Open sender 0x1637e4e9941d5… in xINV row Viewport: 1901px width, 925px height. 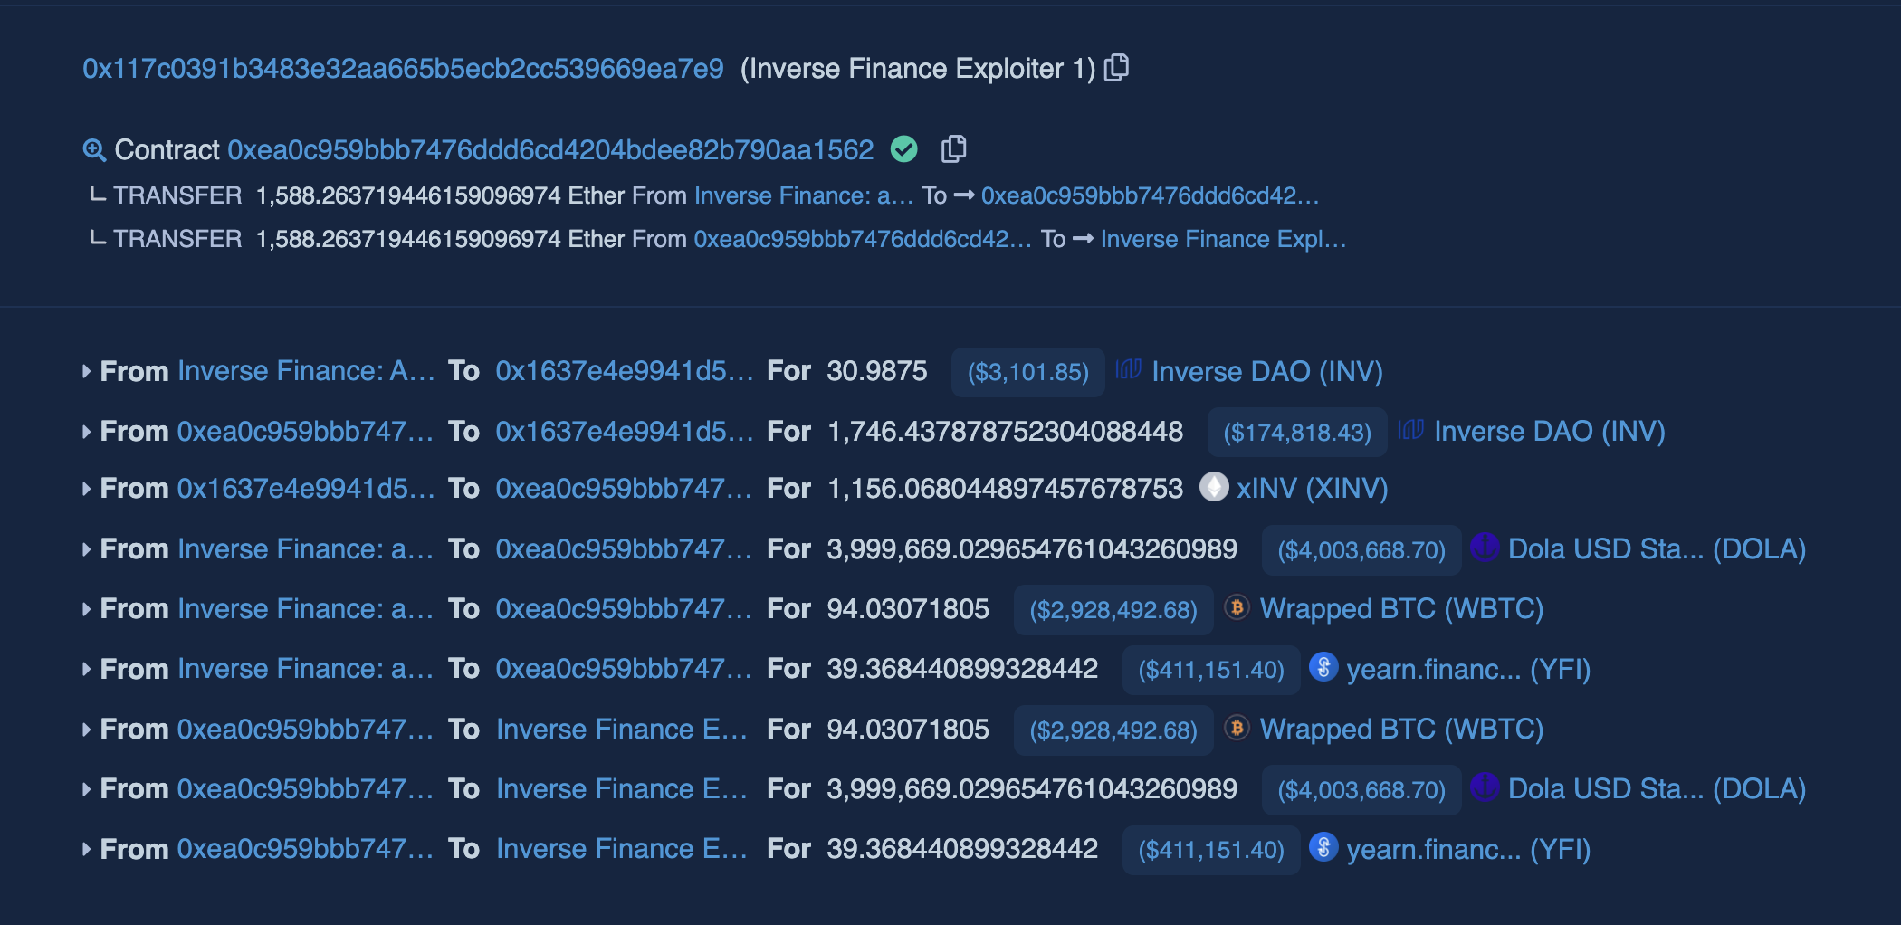pos(305,489)
